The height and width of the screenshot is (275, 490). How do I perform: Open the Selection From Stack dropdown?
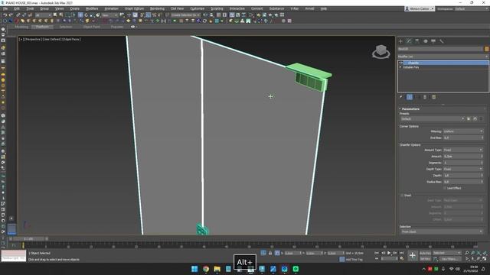[x=442, y=231]
